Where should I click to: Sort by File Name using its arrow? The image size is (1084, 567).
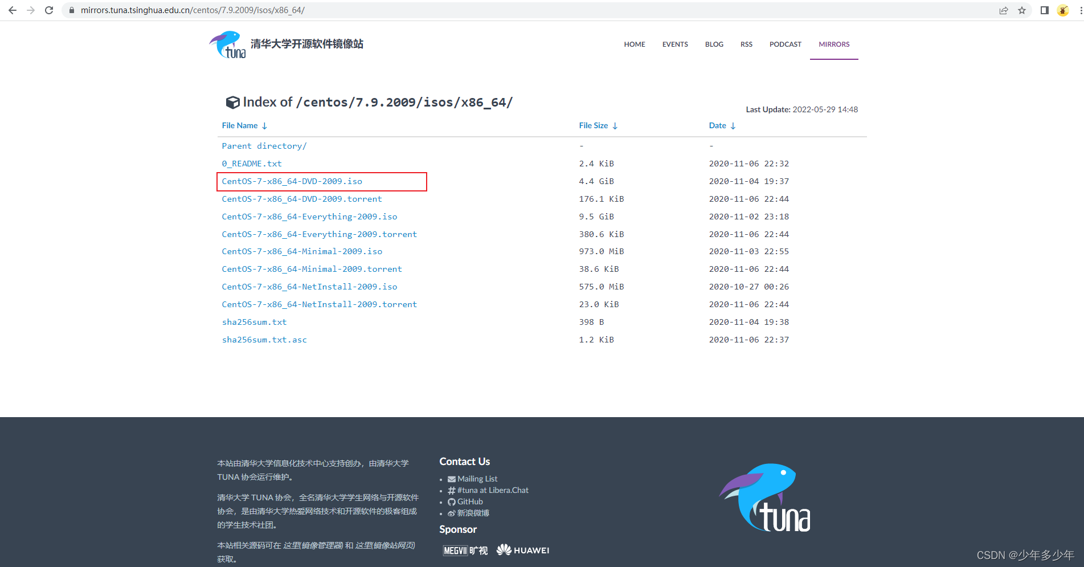[264, 126]
